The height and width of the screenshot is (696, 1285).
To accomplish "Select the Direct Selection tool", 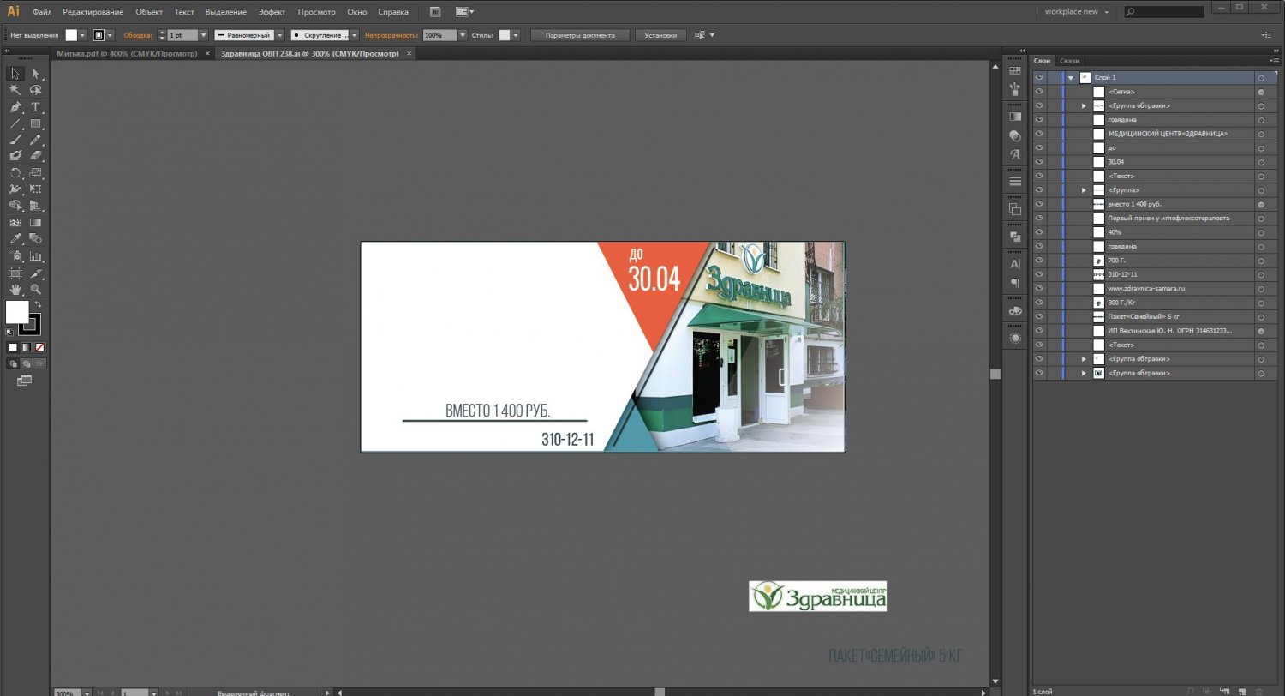I will click(x=36, y=74).
